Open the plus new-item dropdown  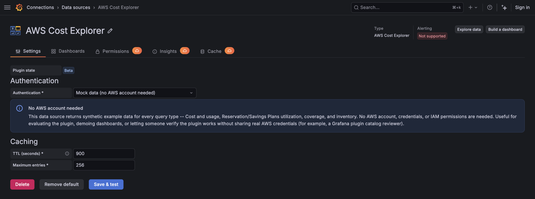473,7
